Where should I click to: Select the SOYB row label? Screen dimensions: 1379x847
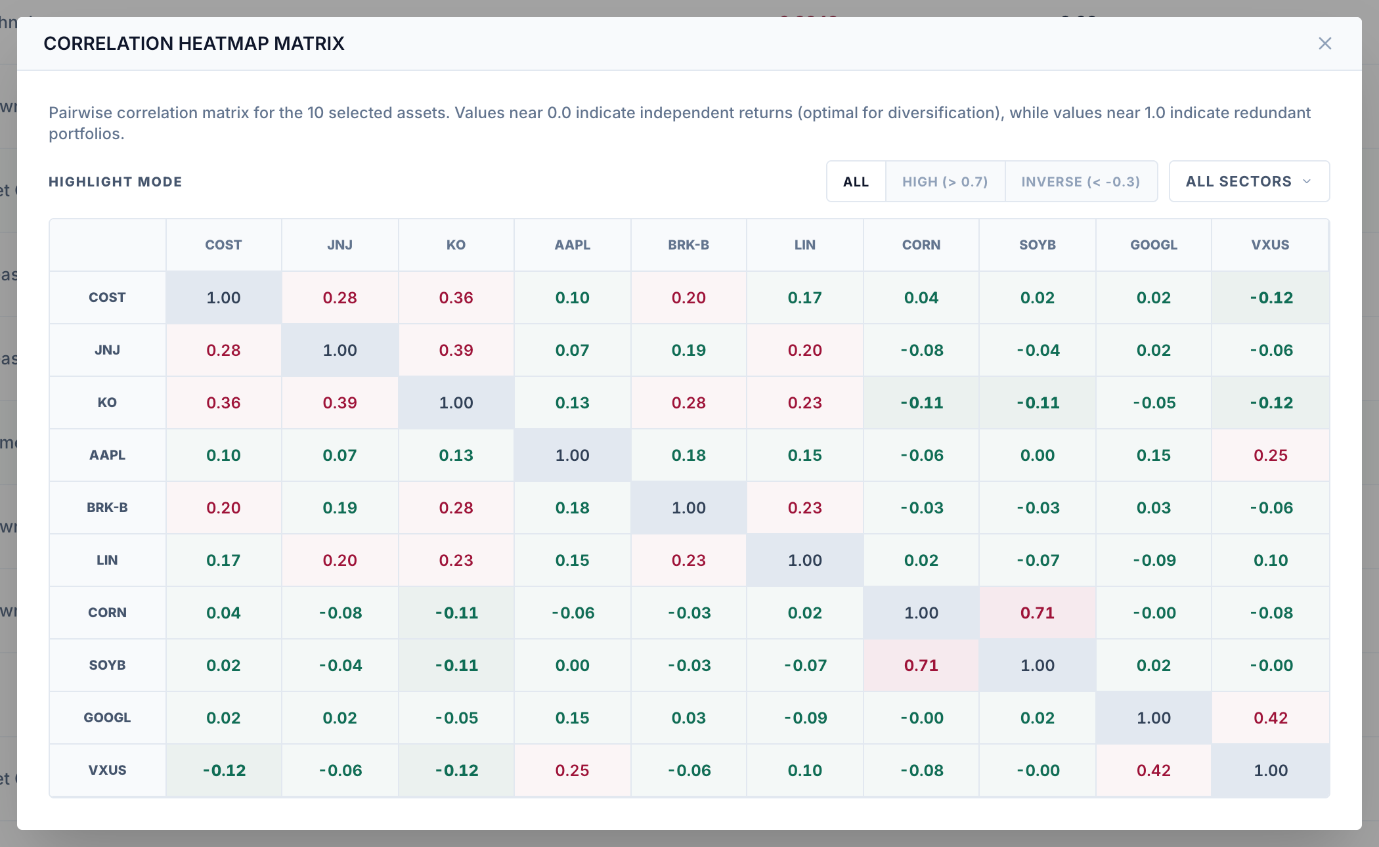coord(107,665)
